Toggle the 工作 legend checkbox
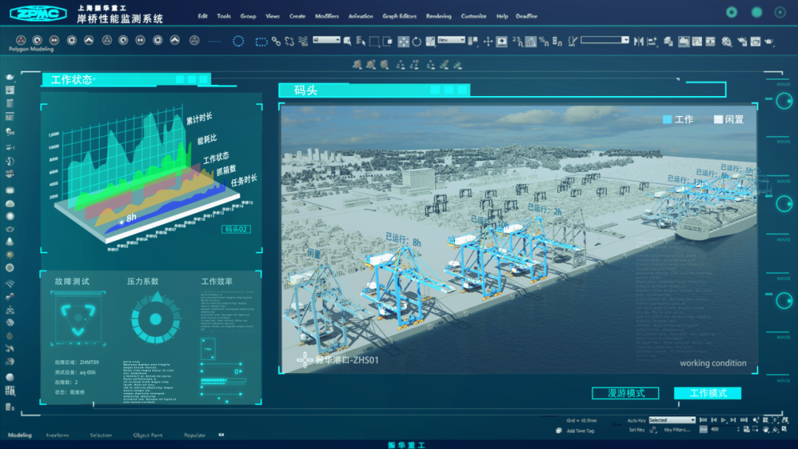The image size is (798, 449). point(667,119)
